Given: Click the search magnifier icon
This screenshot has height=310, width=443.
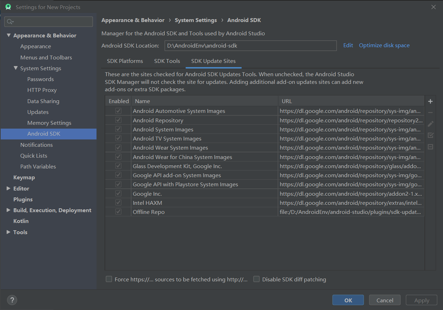Looking at the screenshot, I should coord(10,22).
